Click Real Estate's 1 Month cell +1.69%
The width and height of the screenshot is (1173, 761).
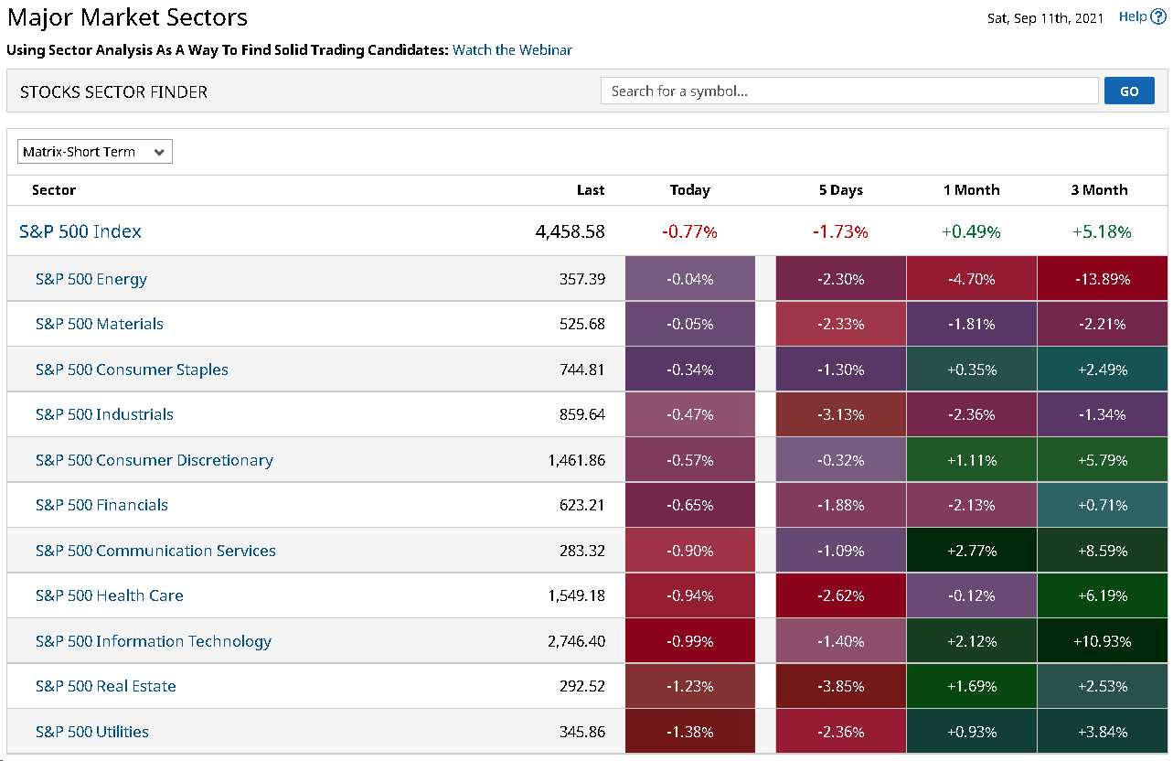(972, 686)
